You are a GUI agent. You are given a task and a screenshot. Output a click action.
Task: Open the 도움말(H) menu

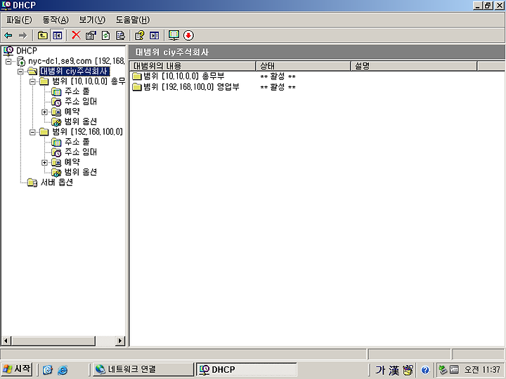point(133,20)
